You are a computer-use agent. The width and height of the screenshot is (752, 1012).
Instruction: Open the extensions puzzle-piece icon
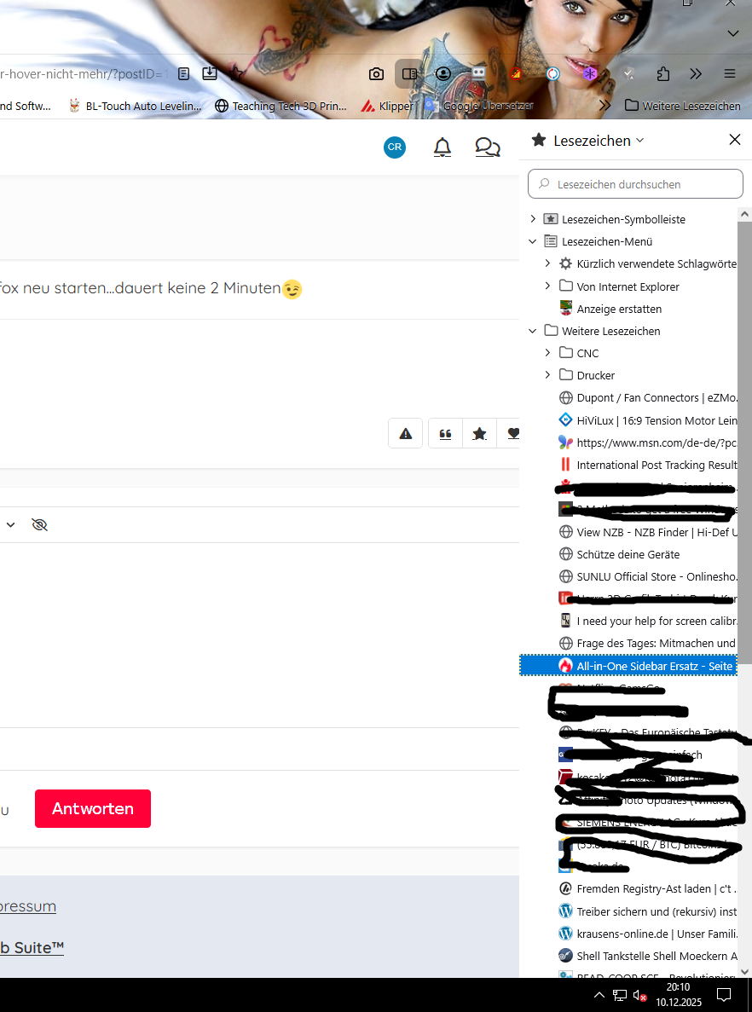click(663, 73)
